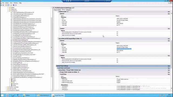Expand the Legacy OU
The height and width of the screenshot is (97, 173).
click(10, 81)
